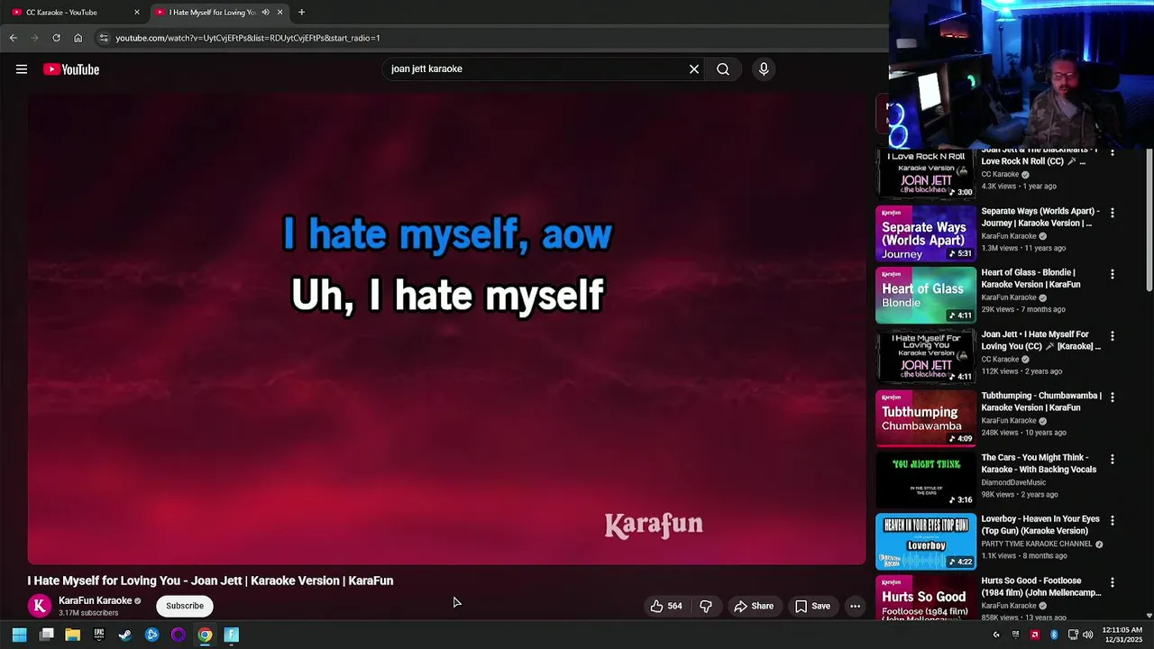Open the volume icon in system tray
This screenshot has width=1154, height=649.
[1087, 635]
